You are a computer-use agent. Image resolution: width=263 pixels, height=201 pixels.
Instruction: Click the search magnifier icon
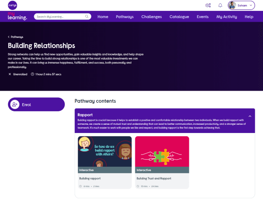87,17
